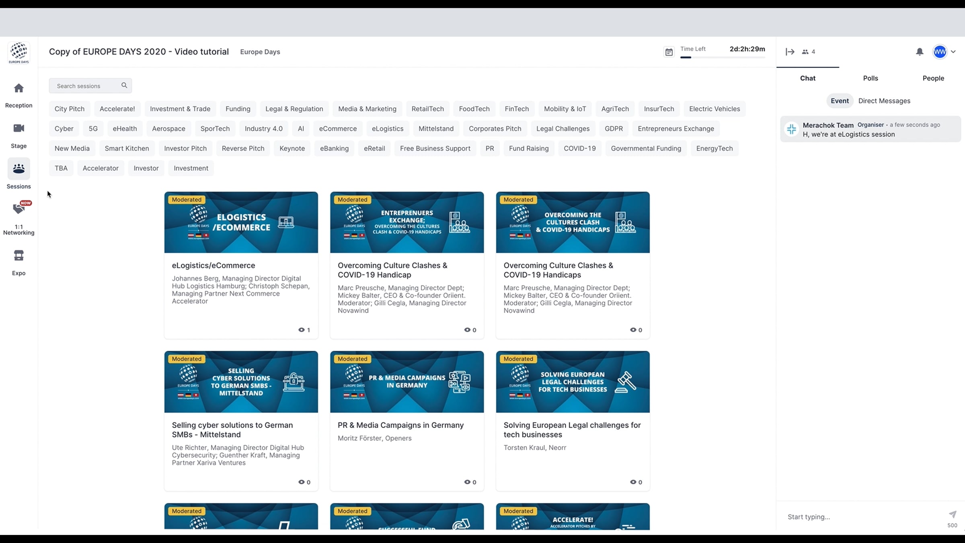This screenshot has width=965, height=543.
Task: Toggle the eLogistics tag filter
Action: click(x=387, y=129)
